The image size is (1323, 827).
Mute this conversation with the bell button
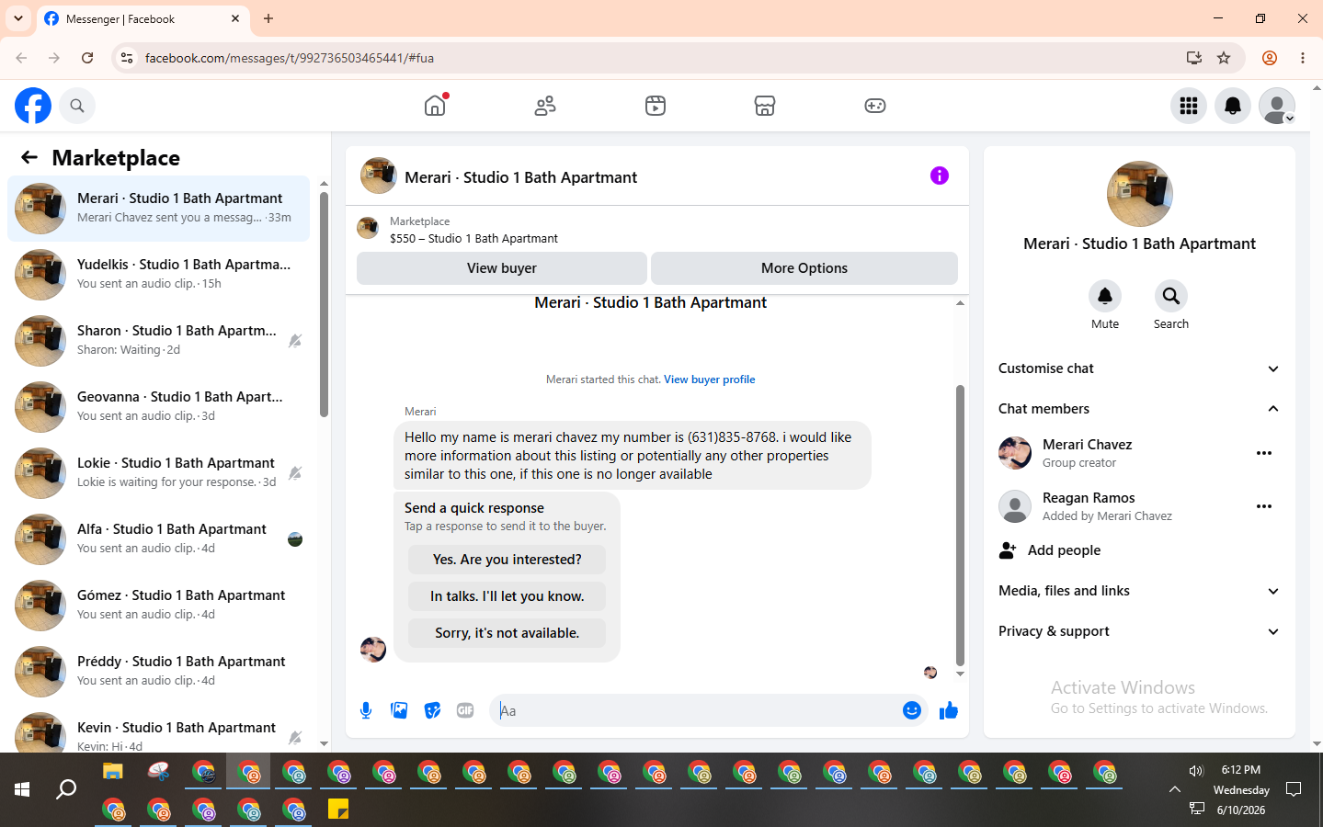(1105, 296)
